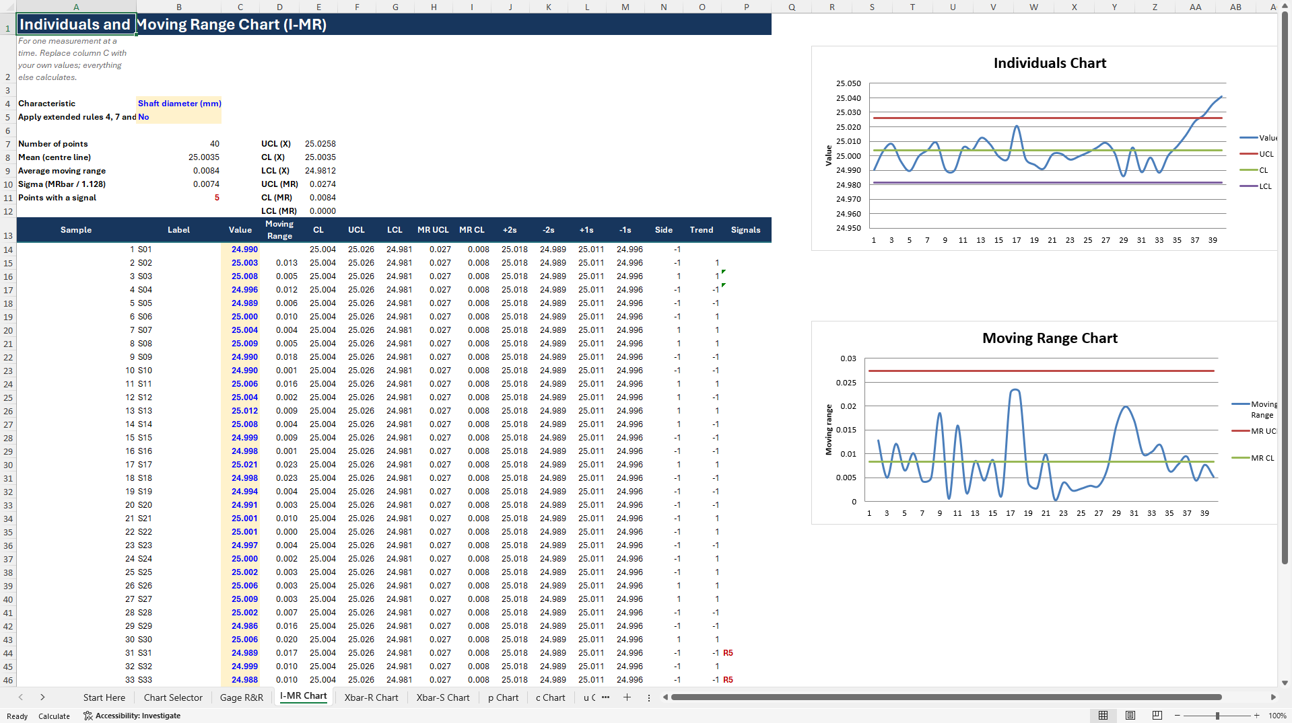Screen dimensions: 1292x723
Task: Select the S29 value cell 24.986
Action: click(240, 626)
